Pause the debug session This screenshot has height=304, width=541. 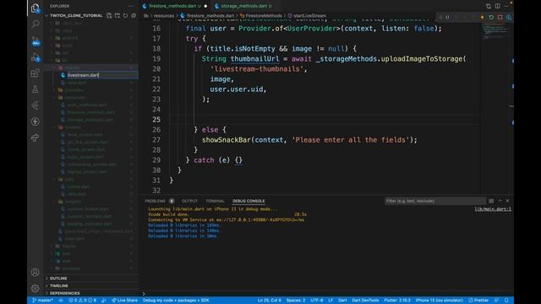[x=447, y=17]
